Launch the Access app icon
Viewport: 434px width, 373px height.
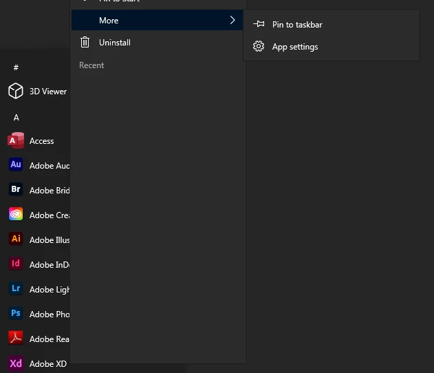coord(16,140)
